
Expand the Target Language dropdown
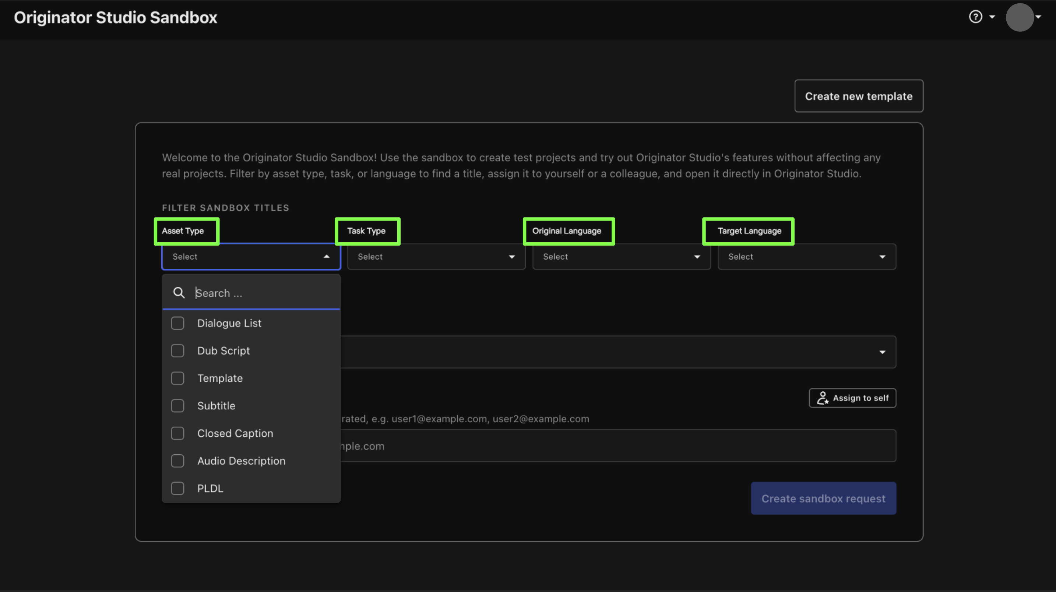[x=807, y=257]
